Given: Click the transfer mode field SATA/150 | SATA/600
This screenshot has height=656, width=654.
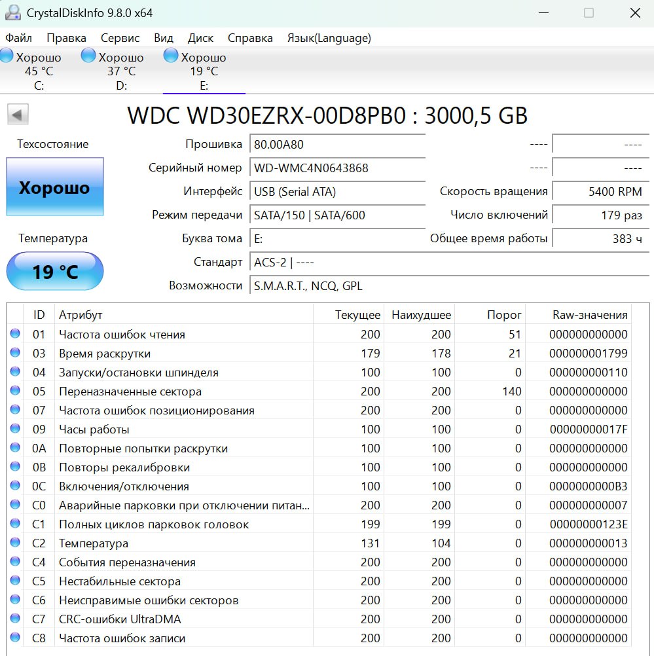Looking at the screenshot, I should (x=337, y=215).
